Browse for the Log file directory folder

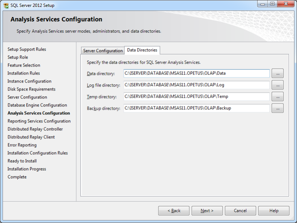[277, 85]
